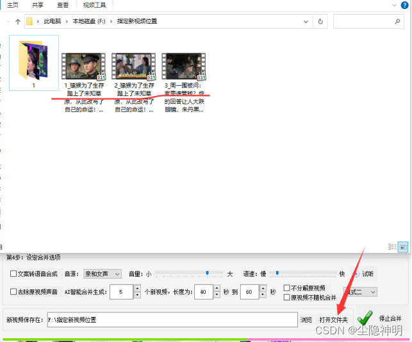Image resolution: width=412 pixels, height=342 pixels.
Task: Click the 试听 preview button
Action: tap(365, 274)
